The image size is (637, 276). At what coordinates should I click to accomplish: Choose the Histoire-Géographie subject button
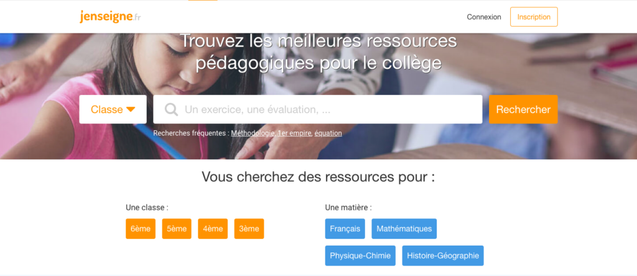click(443, 256)
